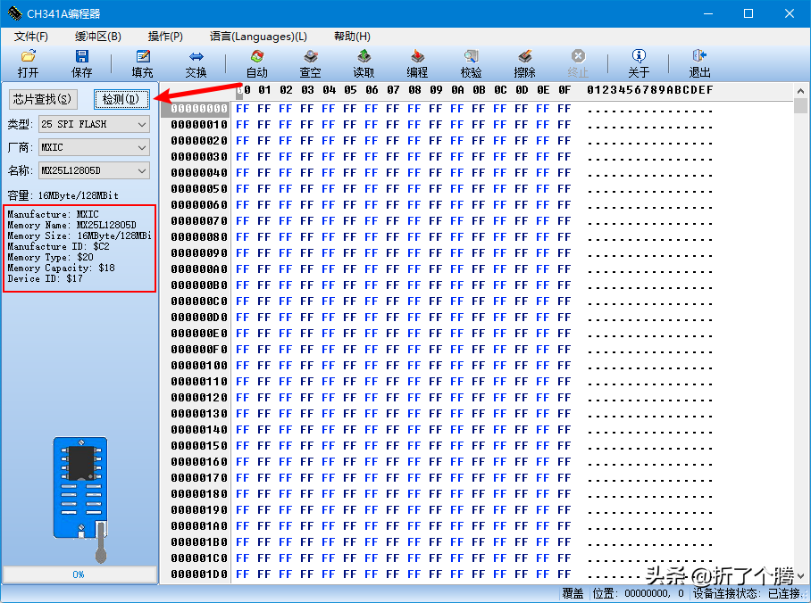The width and height of the screenshot is (811, 603).
Task: Click first FF byte in row 00000020
Action: tap(243, 141)
